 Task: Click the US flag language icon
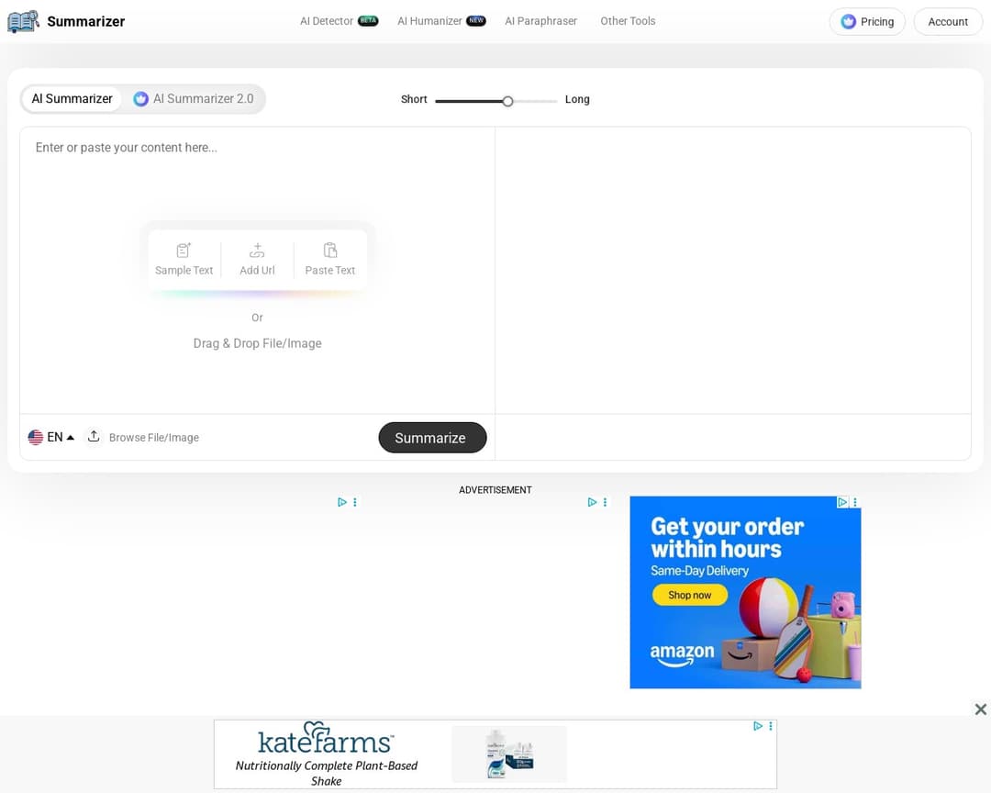click(36, 438)
